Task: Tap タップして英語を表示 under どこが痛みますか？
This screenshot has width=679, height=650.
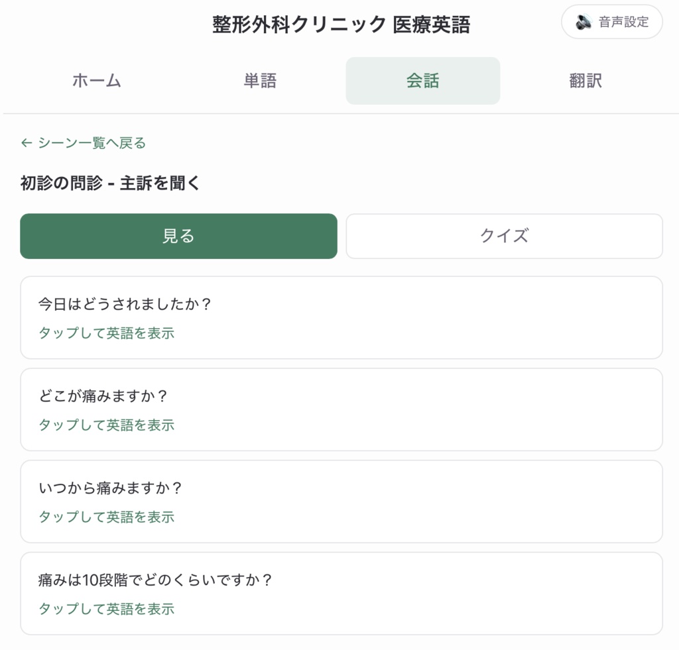Action: 107,425
